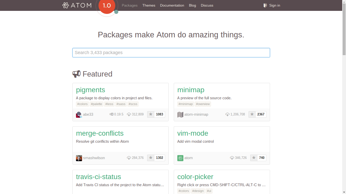346x194 pixels.
Task: Star the pigments package
Action: tap(151, 114)
